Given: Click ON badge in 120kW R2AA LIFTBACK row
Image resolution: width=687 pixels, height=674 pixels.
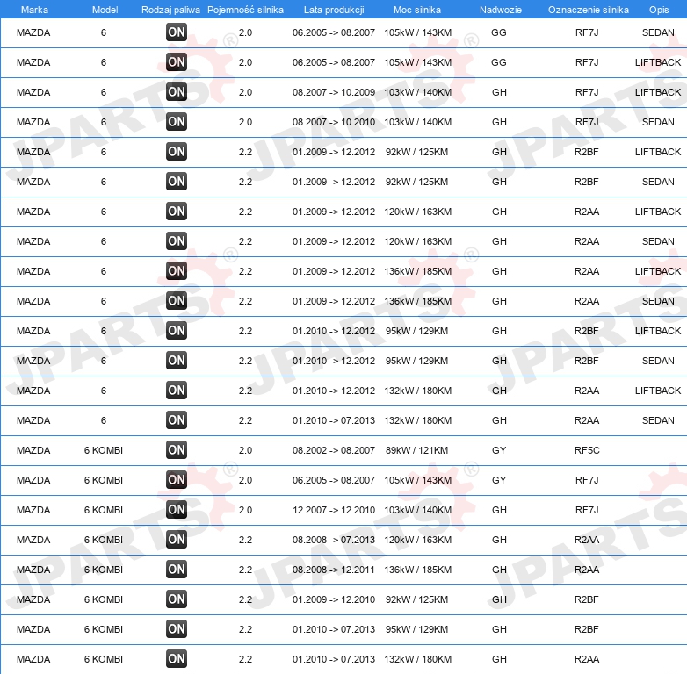Looking at the screenshot, I should pos(177,212).
